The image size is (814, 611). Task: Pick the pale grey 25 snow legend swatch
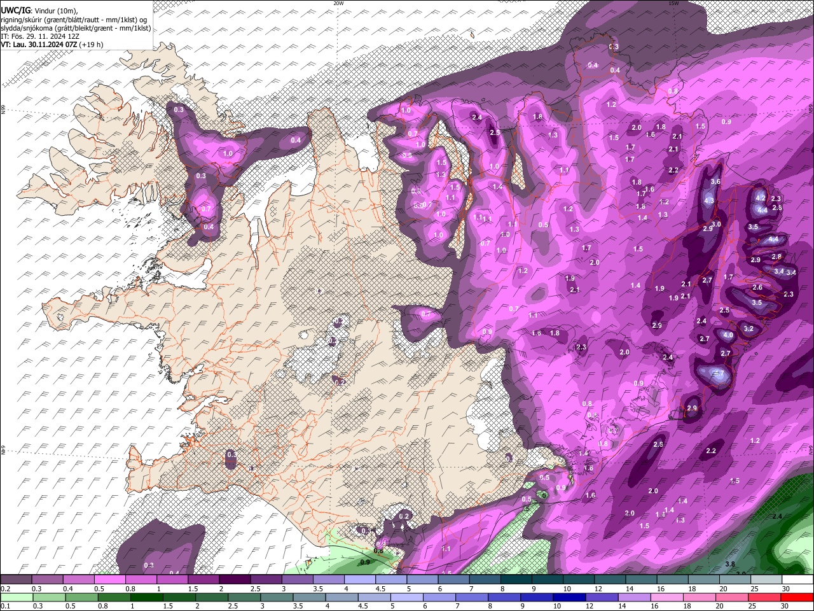767,580
